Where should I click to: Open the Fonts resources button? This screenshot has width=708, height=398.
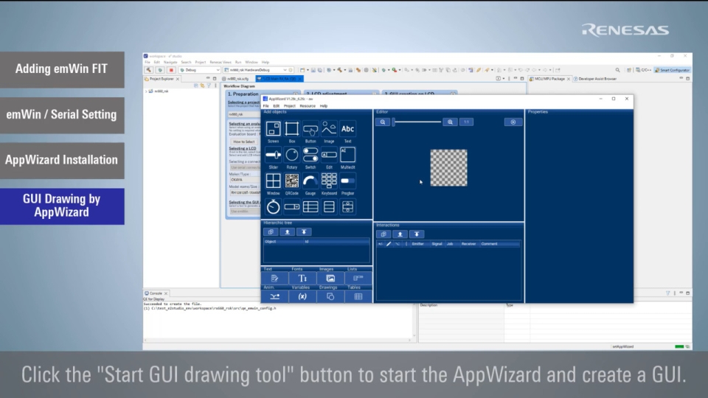coord(302,279)
